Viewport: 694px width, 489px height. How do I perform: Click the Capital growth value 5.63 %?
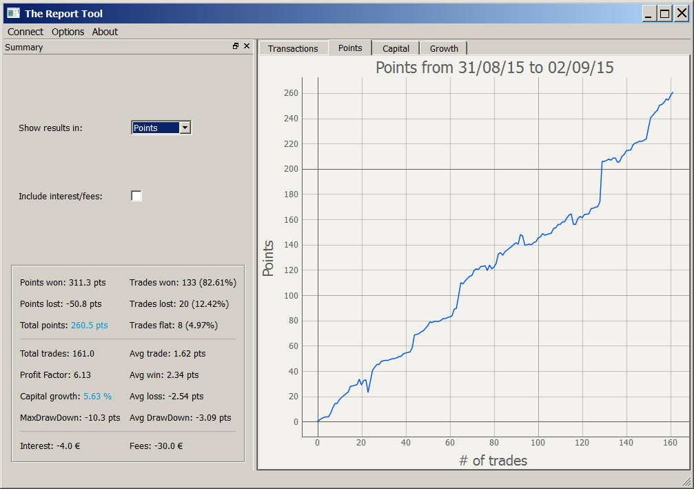pos(97,396)
